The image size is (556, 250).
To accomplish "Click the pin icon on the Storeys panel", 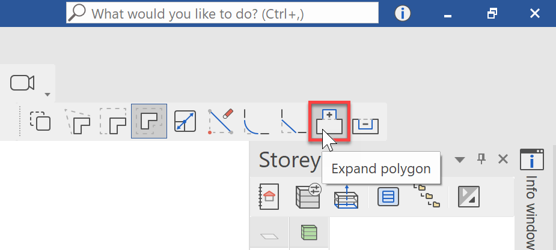I will click(481, 159).
